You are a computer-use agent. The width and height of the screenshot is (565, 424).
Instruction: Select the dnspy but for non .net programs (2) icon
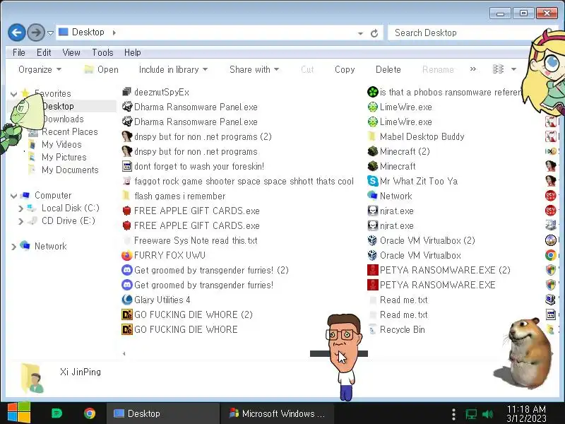(x=126, y=136)
